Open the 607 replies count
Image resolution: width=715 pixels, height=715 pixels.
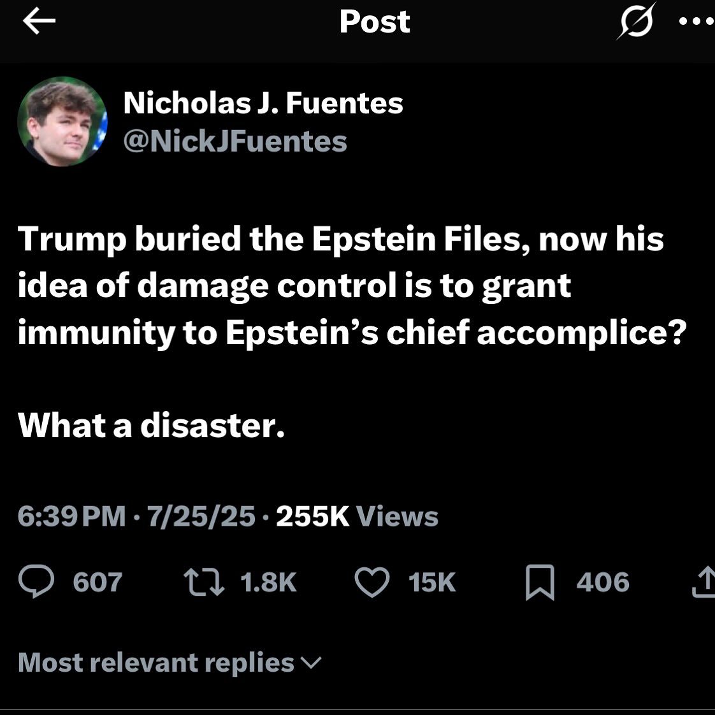click(97, 582)
